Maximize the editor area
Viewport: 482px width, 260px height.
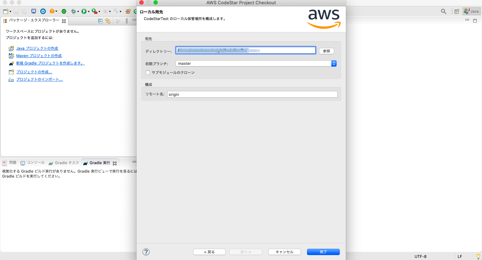[x=475, y=21]
